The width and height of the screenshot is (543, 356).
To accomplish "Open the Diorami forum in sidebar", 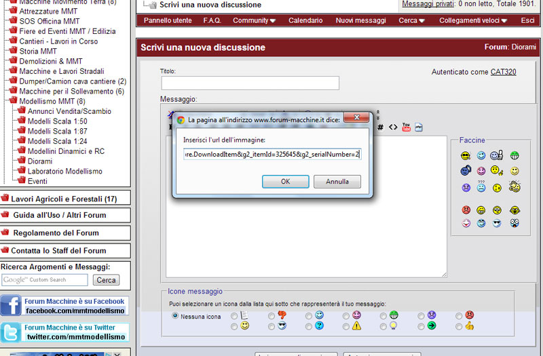I will [x=41, y=161].
